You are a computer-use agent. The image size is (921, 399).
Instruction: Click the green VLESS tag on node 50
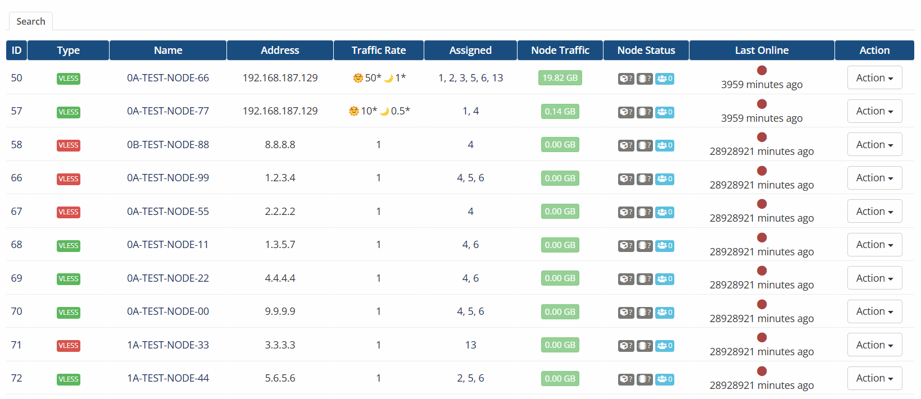(x=69, y=79)
